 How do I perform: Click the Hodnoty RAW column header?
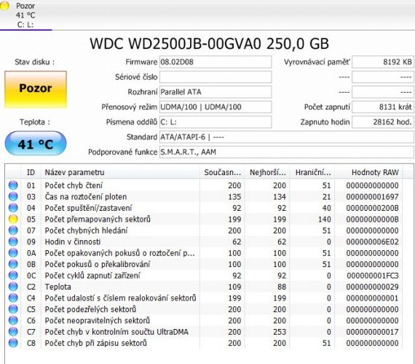(368, 172)
